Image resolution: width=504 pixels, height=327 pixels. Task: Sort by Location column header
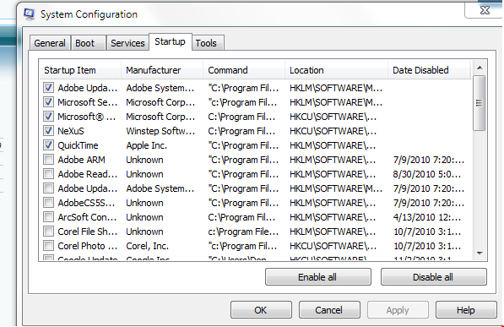pyautogui.click(x=336, y=70)
